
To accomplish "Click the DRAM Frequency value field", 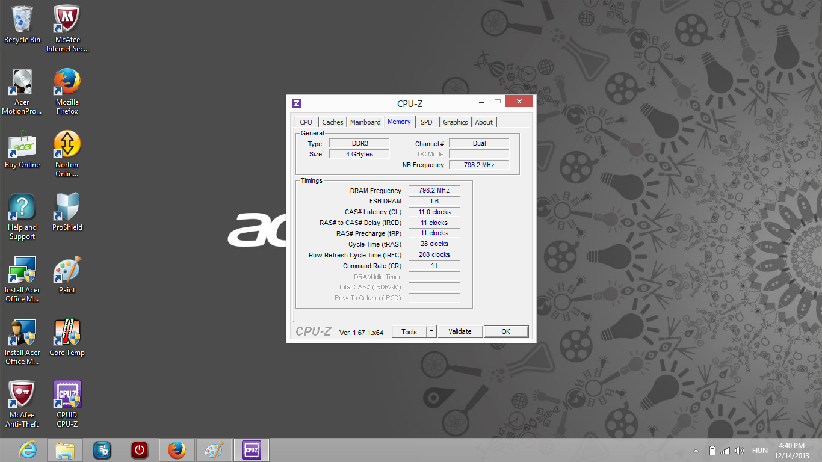I will (x=434, y=191).
